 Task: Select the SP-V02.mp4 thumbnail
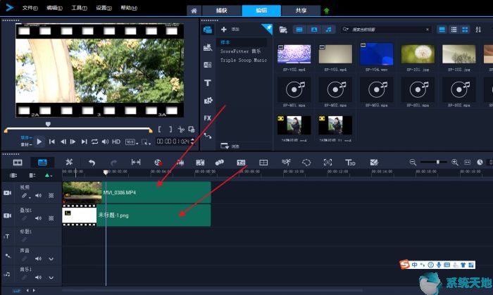point(294,54)
